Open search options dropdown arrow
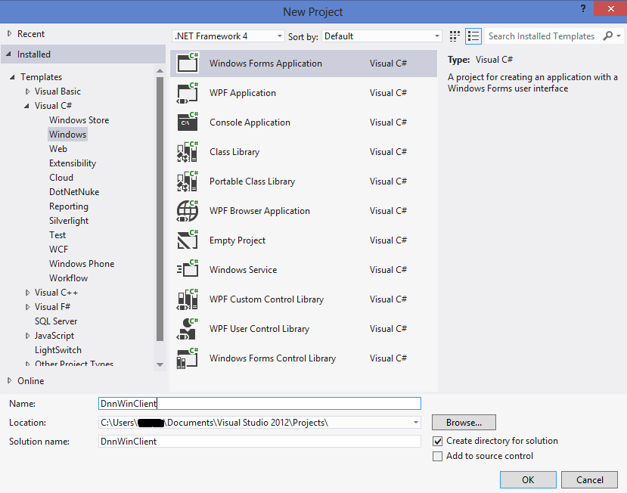 619,36
